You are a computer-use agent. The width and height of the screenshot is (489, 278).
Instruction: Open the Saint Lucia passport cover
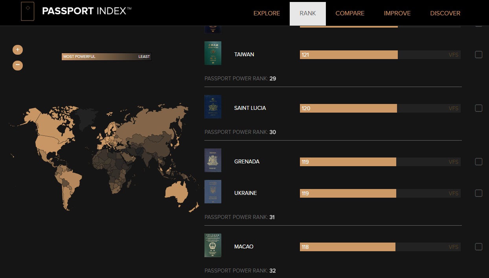pyautogui.click(x=213, y=107)
